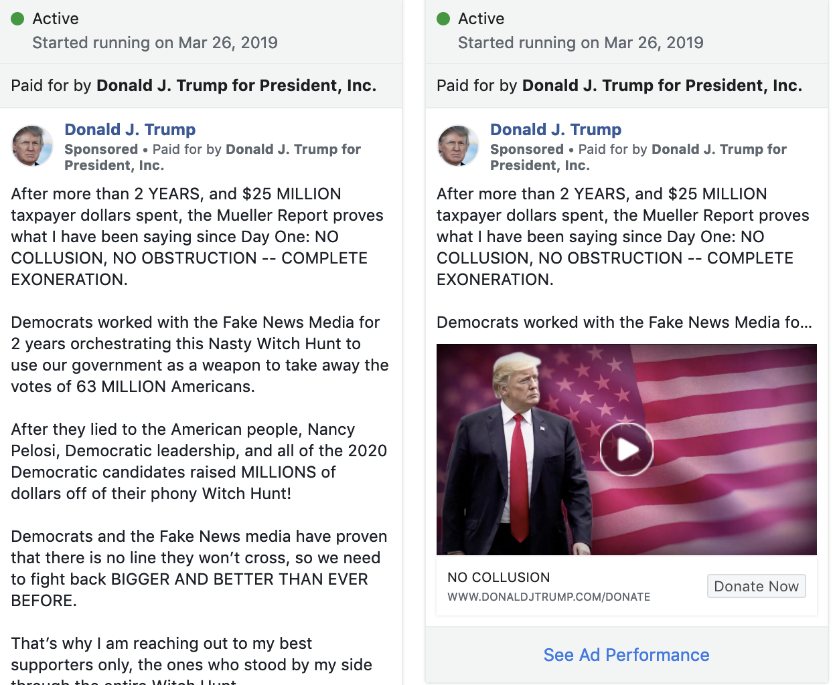Click the profile avatar in the second ad card
This screenshot has width=833, height=685.
458,146
